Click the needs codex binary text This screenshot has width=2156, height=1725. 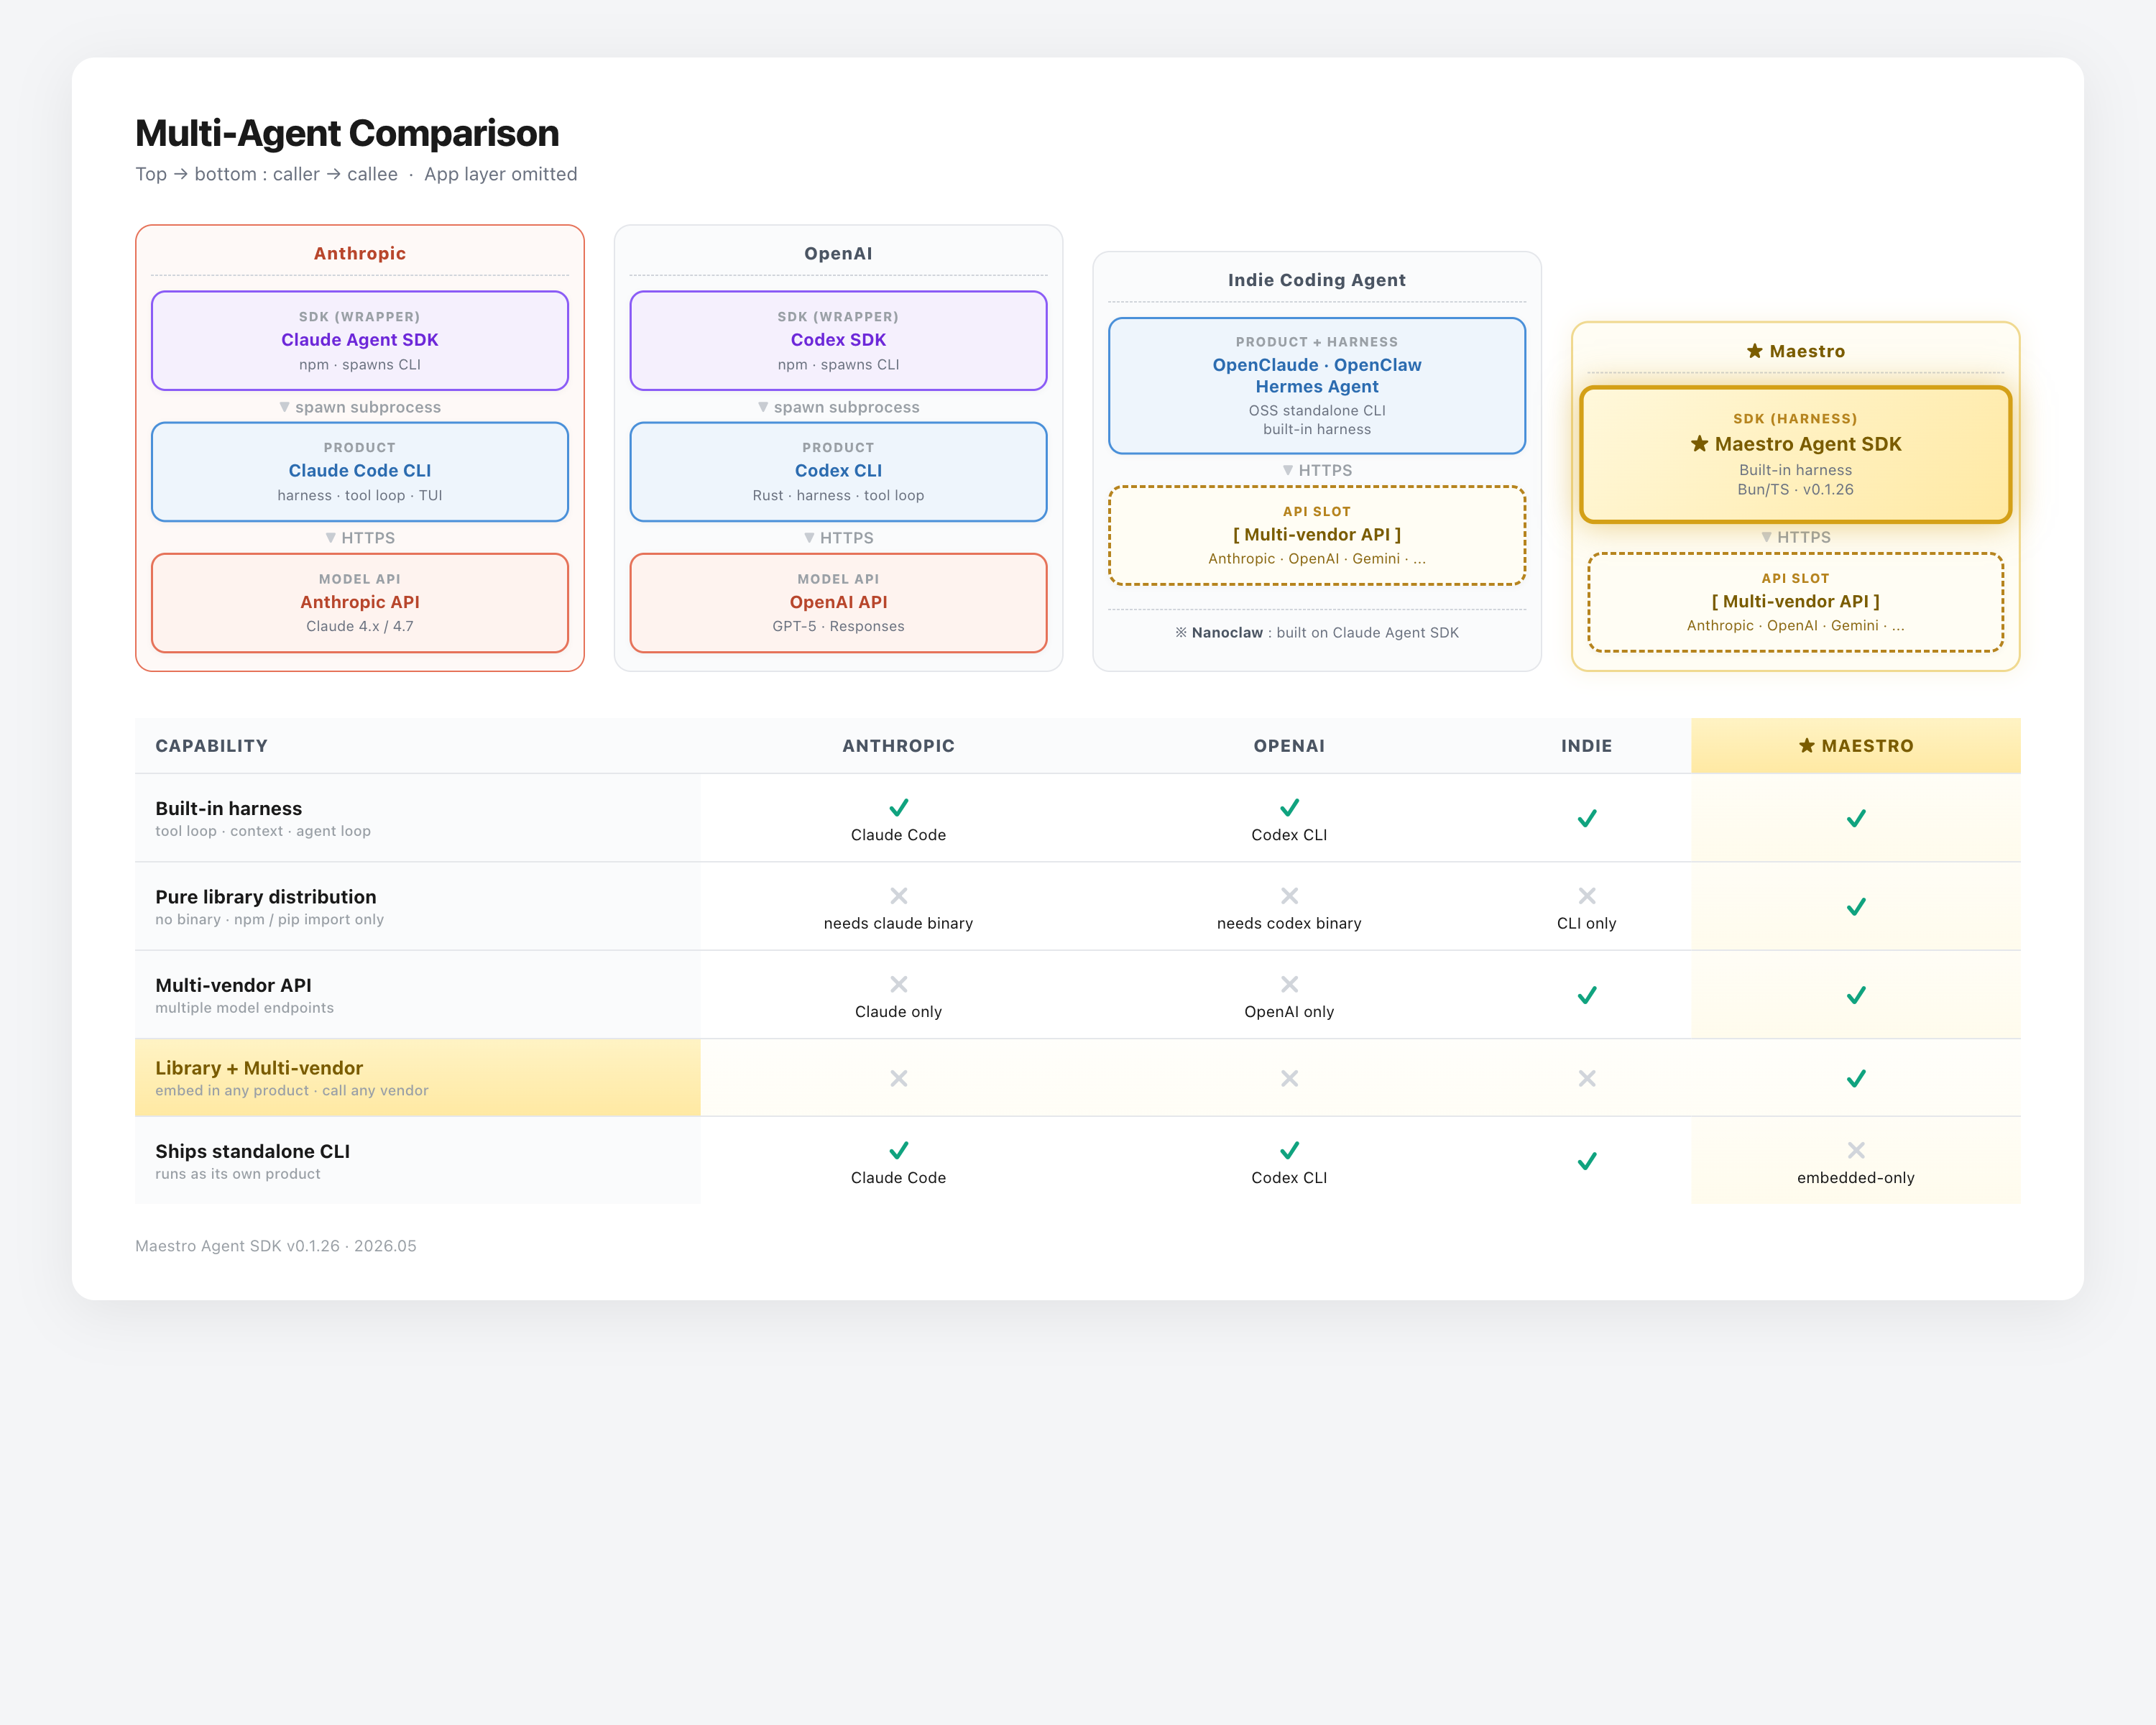pos(1290,923)
